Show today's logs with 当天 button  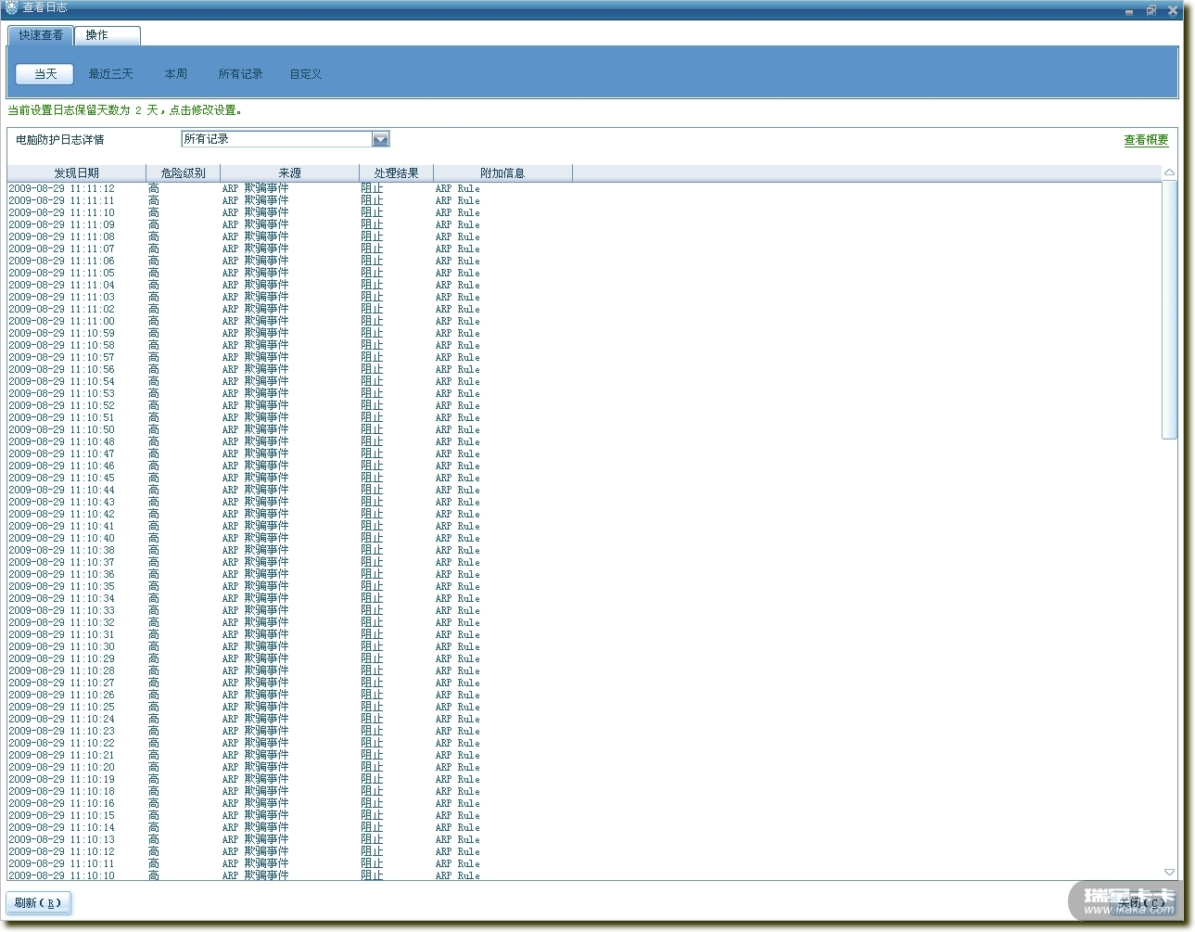tap(44, 74)
